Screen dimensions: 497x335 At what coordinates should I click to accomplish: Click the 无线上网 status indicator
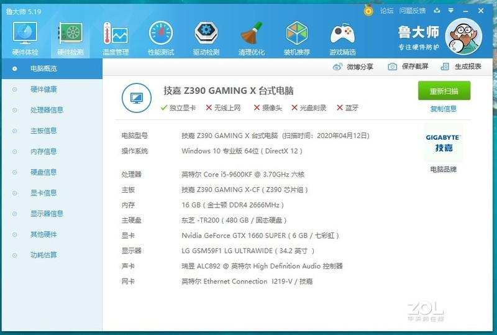223,108
